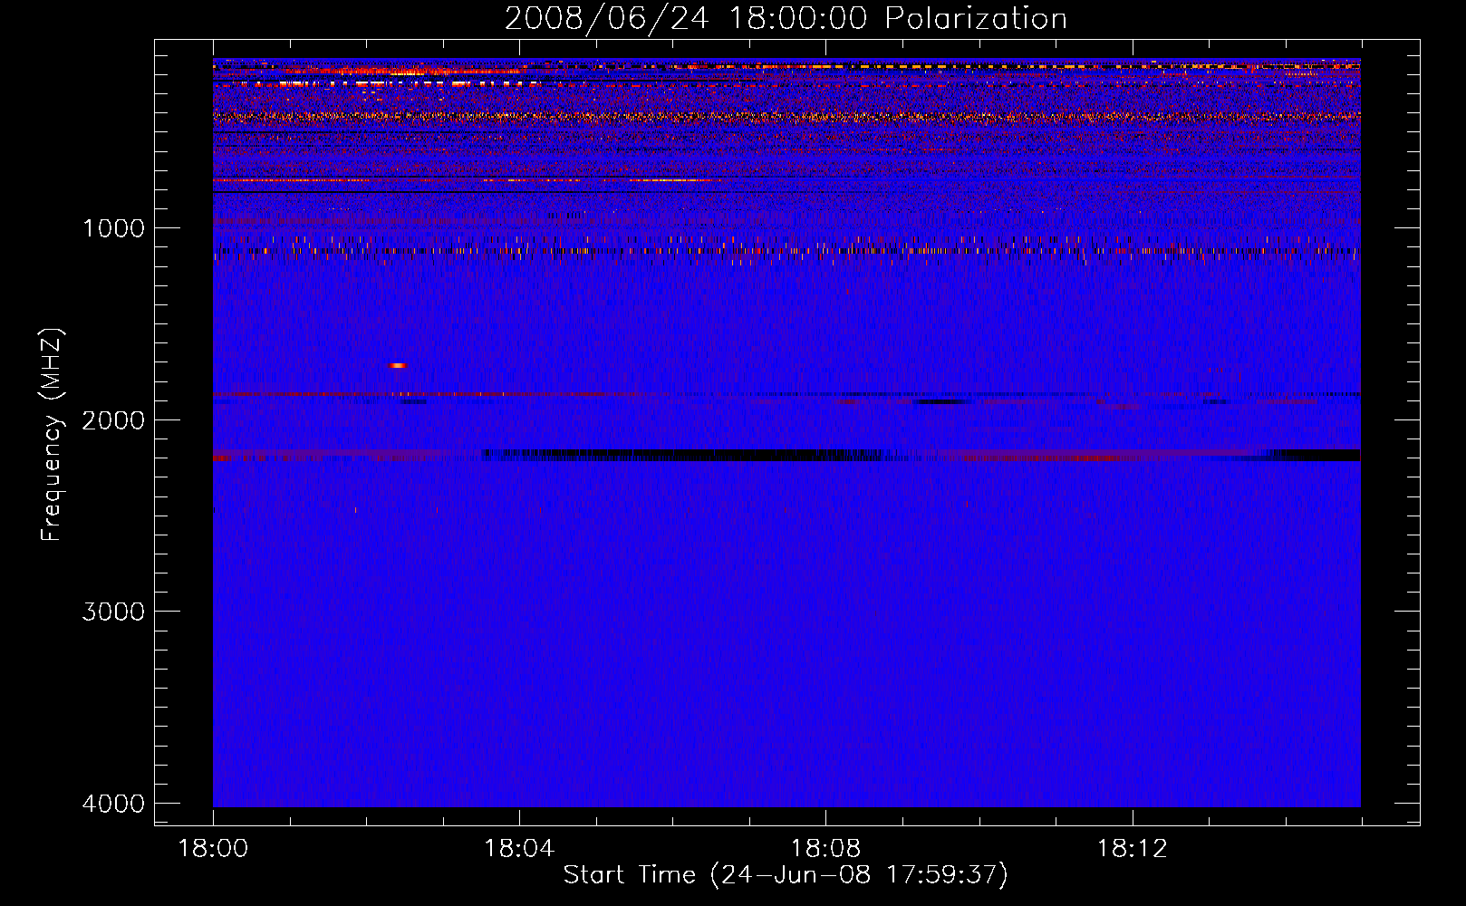This screenshot has height=906, width=1466.
Task: Click the 'Frequency (MHZ)' y-axis title
Action: [x=53, y=435]
